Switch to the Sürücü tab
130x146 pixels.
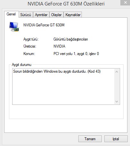(26, 15)
